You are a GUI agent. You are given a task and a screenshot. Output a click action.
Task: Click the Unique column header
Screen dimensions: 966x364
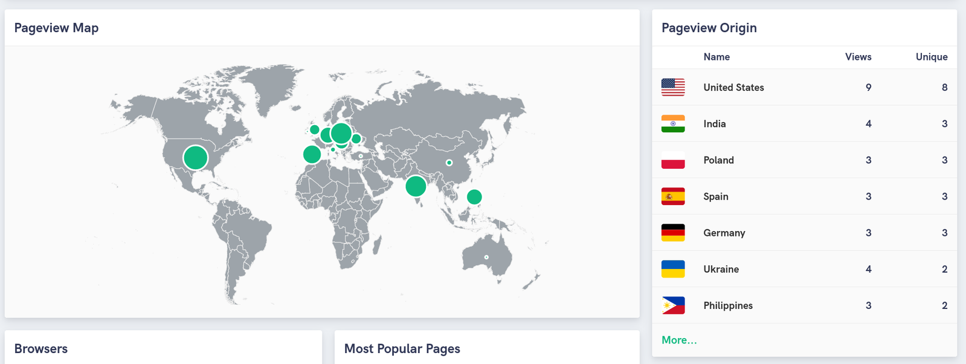tap(932, 57)
